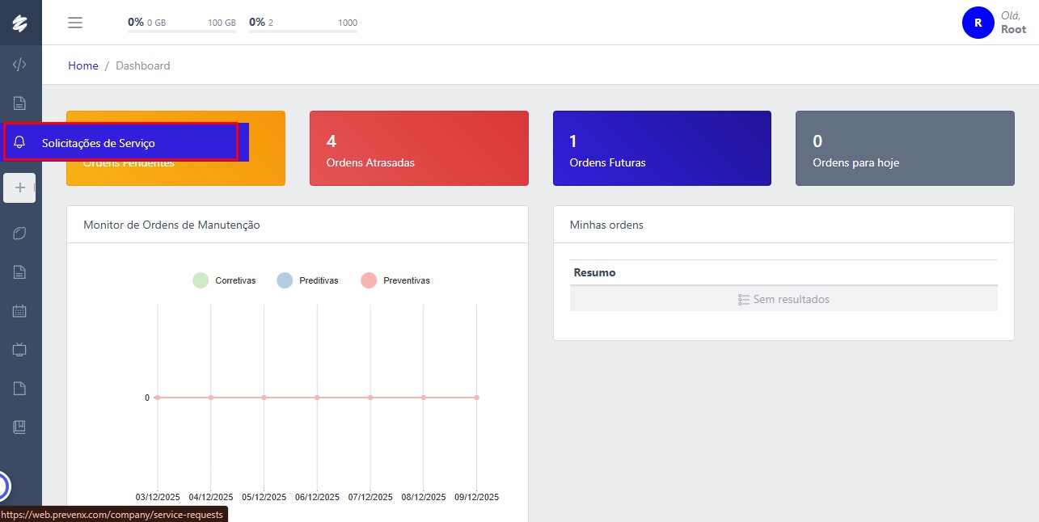Click the storage usage progress bar
Screen dimensions: 1039x522
182,31
